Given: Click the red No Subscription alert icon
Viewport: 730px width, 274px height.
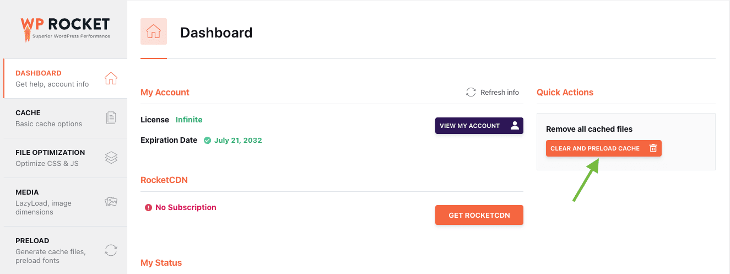Looking at the screenshot, I should pyautogui.click(x=148, y=208).
